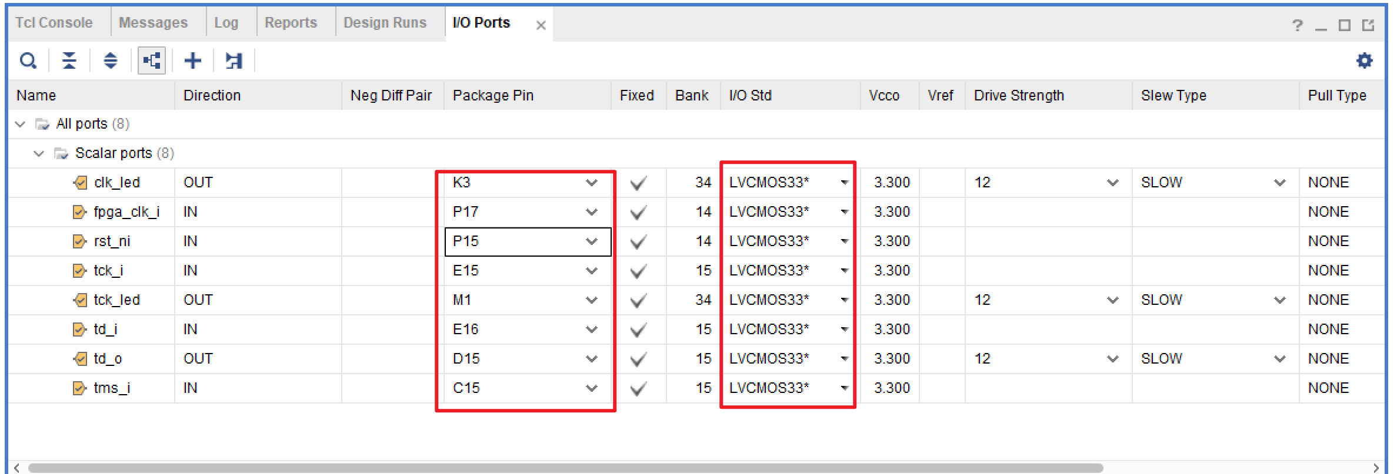The height and width of the screenshot is (474, 1397).
Task: Toggle Fixed checkmark for clk_led row
Action: [638, 183]
